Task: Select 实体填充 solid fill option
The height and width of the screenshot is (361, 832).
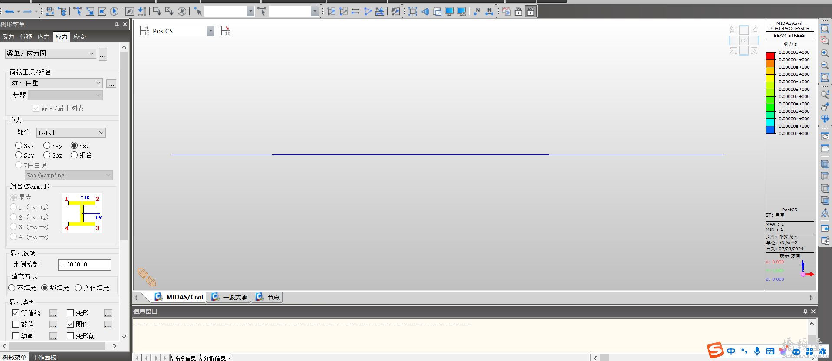Action: pos(78,288)
